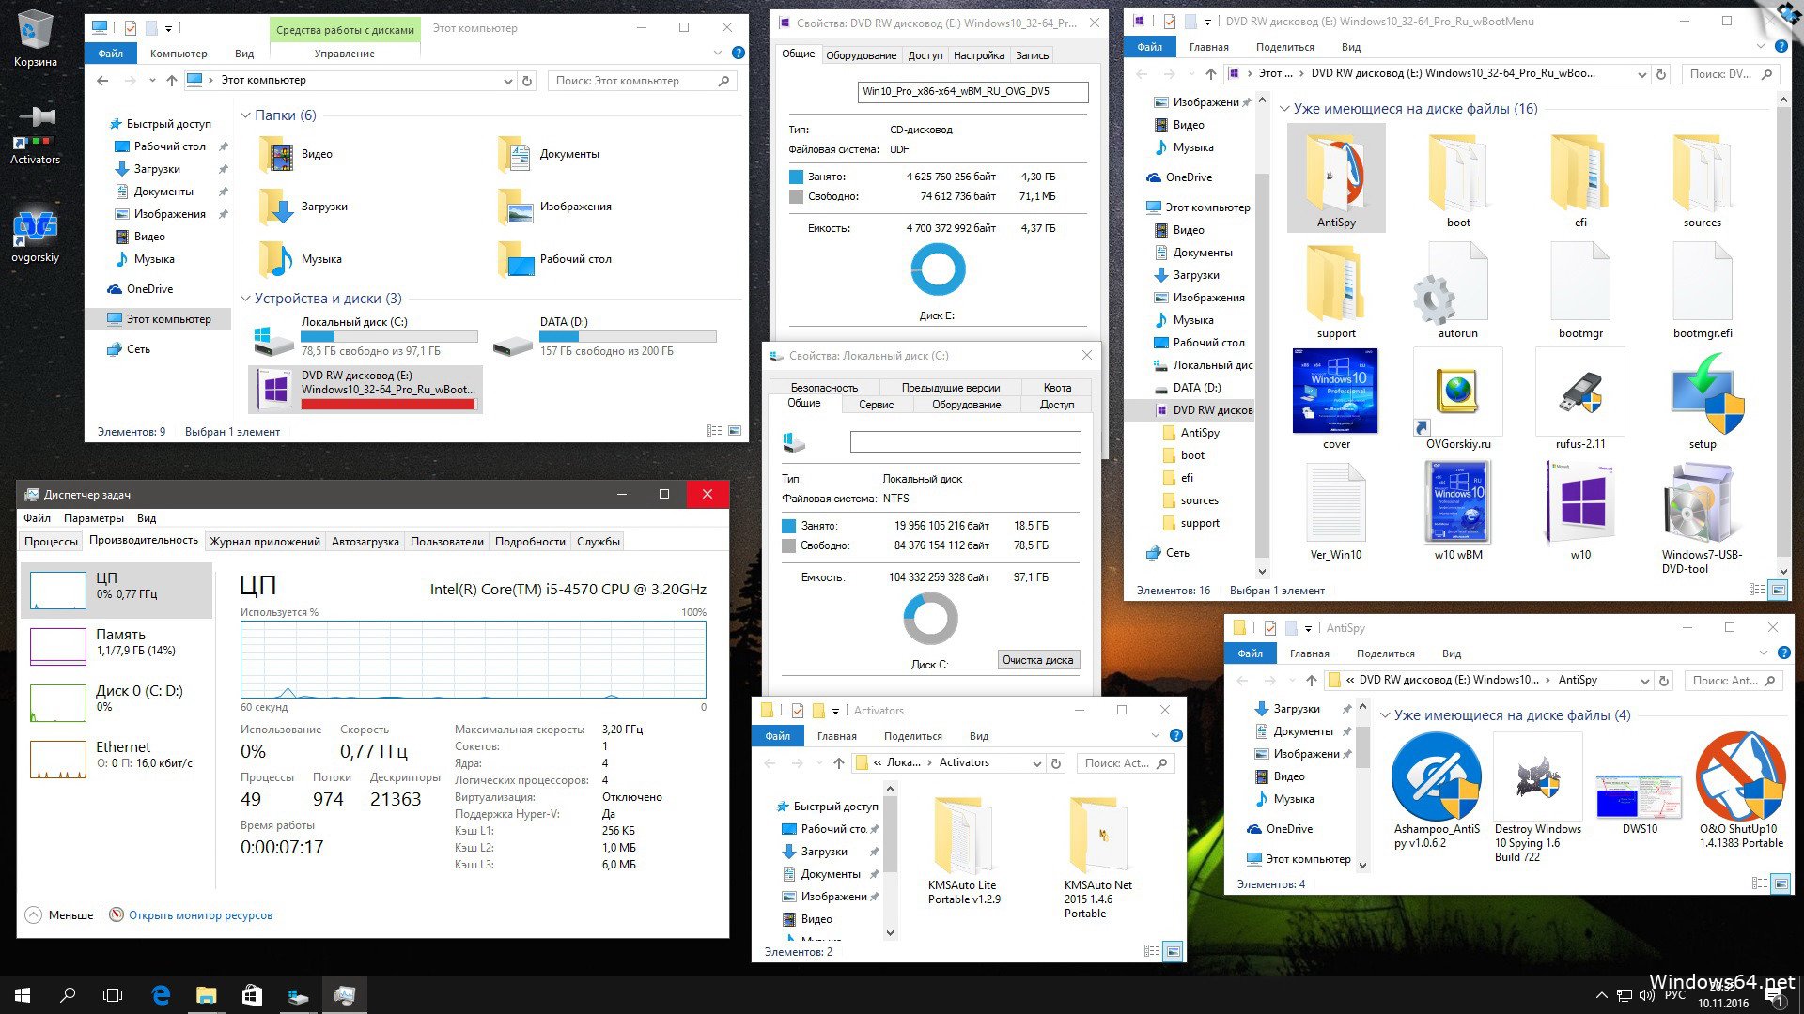Select Ashampoo_AntiSpy v1.0.6.2 icon
1804x1014 pixels.
[1437, 790]
